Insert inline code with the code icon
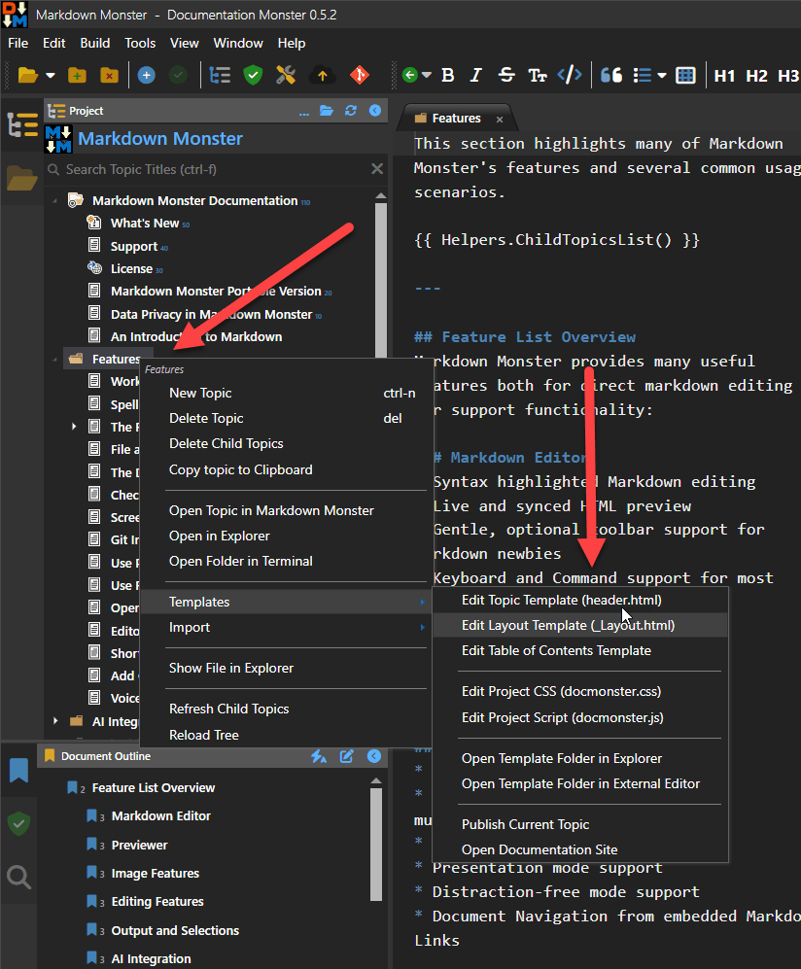 570,76
